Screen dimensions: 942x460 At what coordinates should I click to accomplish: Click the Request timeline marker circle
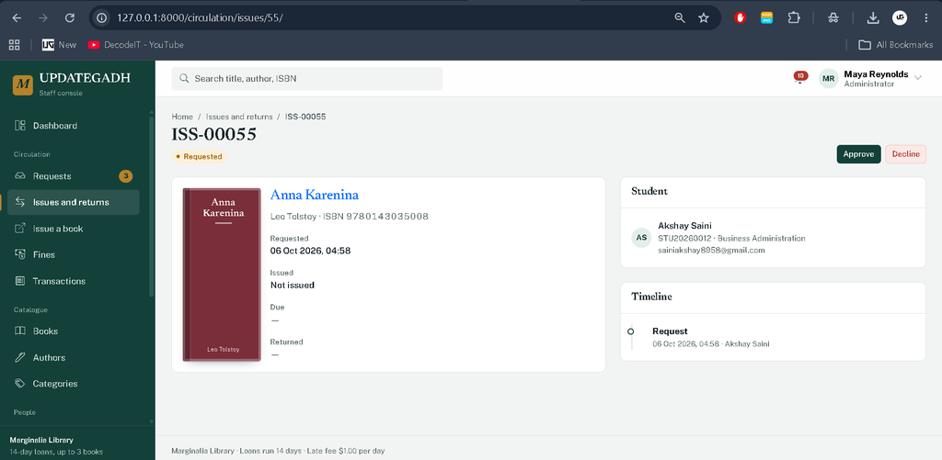coord(630,331)
